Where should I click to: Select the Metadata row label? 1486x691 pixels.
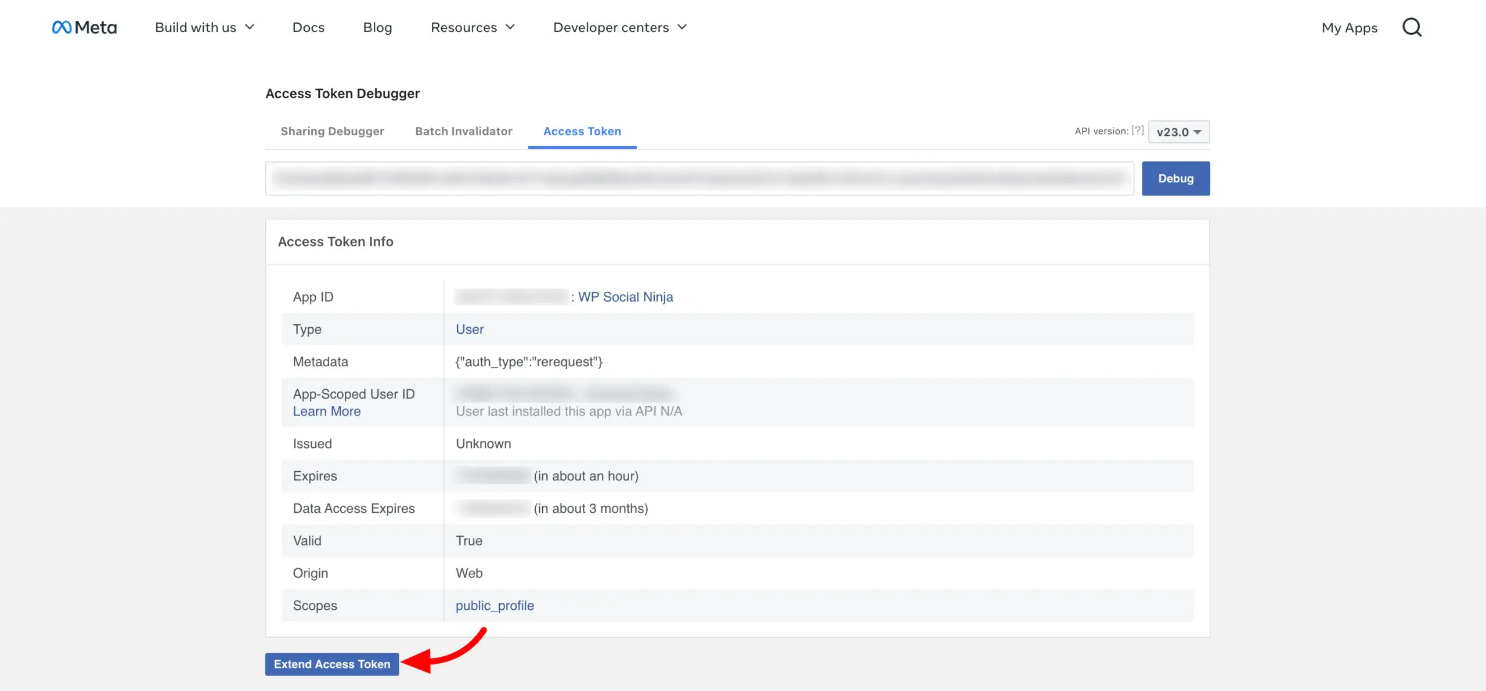pos(320,362)
